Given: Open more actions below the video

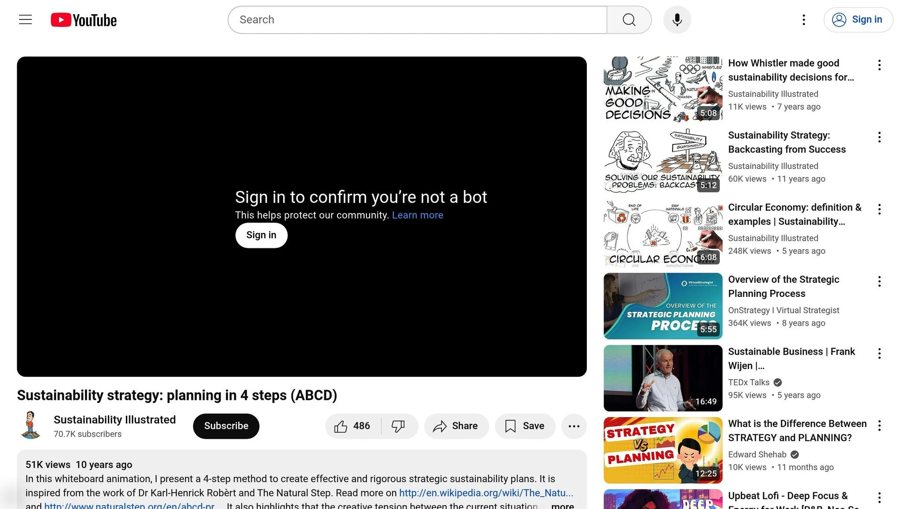Looking at the screenshot, I should (574, 426).
